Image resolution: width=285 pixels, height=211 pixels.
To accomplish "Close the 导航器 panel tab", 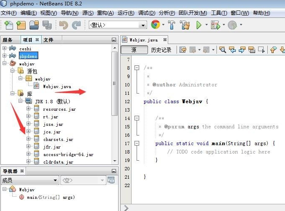I will pos(22,171).
